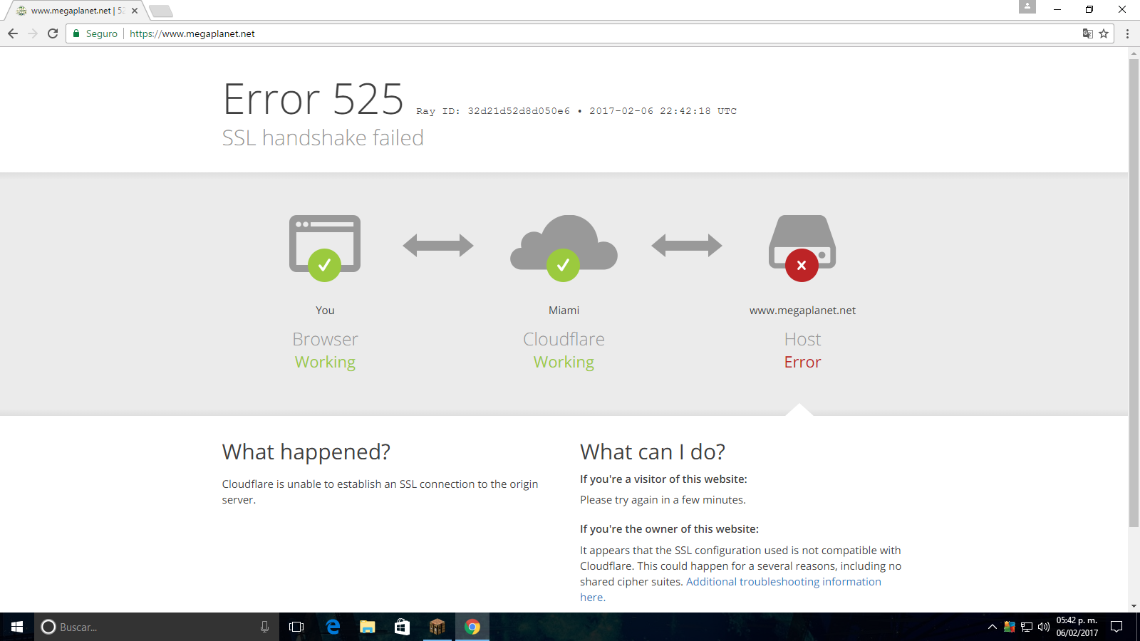
Task: Open the volume speaker tray icon
Action: (1044, 627)
